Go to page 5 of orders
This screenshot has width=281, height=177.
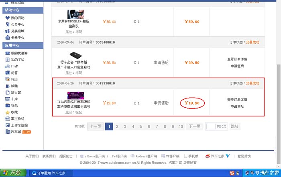tap(141, 127)
